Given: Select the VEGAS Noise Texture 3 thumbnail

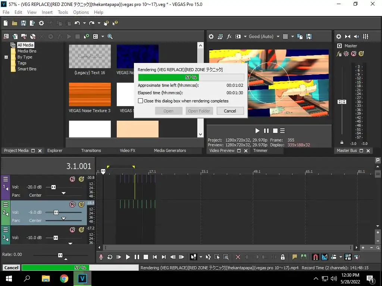Looking at the screenshot, I should click(x=90, y=94).
